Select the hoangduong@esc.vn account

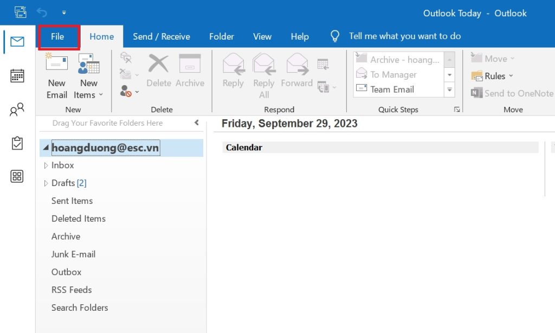[106, 148]
